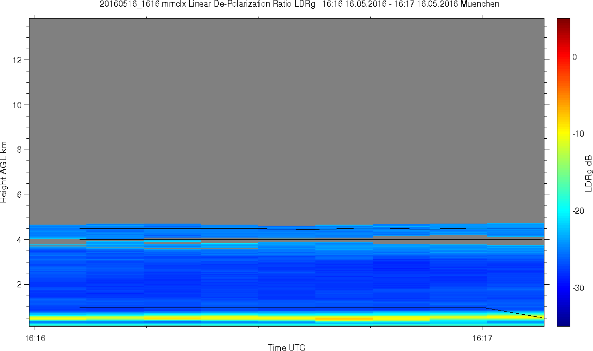
Task: Click the 16:16 time tick label
Action: coord(35,338)
